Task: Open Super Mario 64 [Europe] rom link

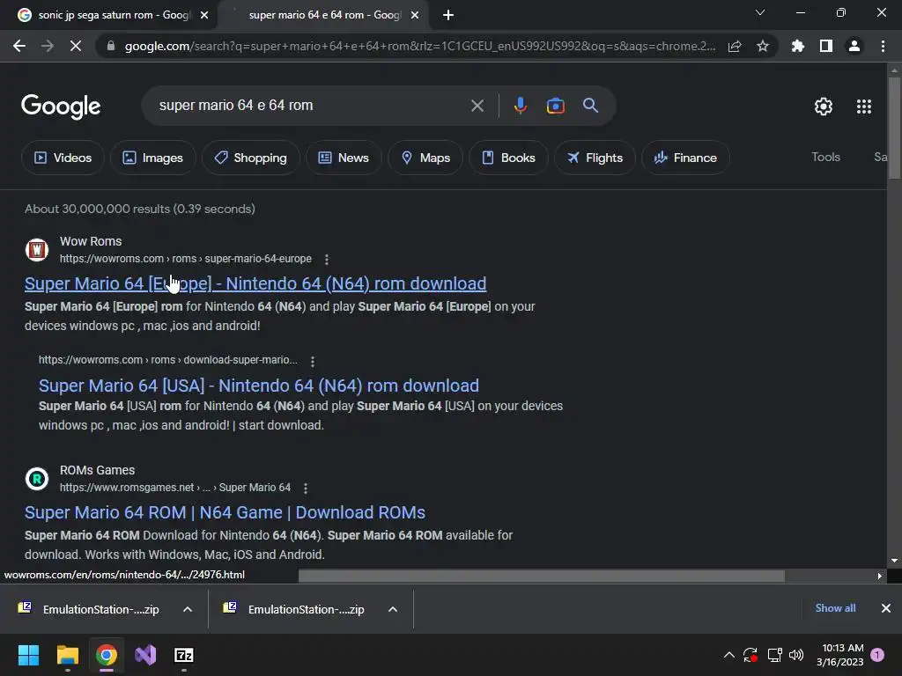Action: (255, 283)
